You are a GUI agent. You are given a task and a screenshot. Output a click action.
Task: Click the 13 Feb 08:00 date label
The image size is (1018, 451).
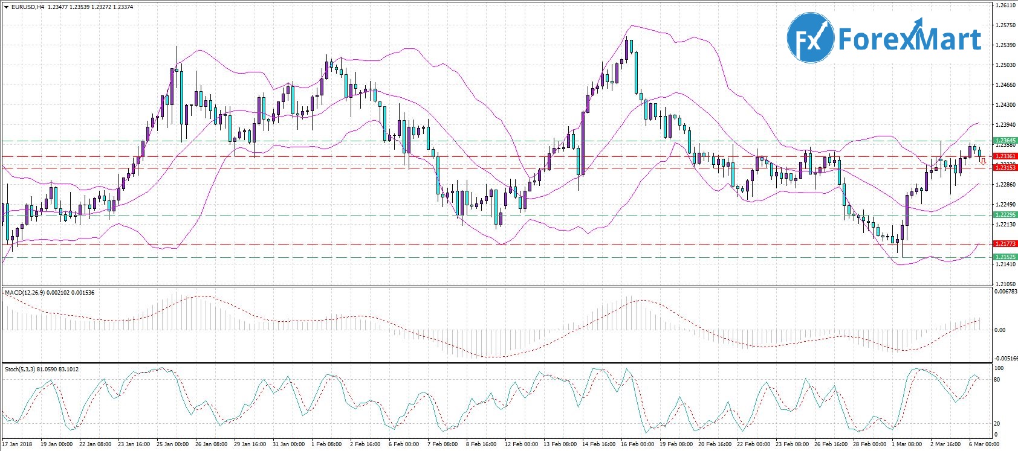click(x=560, y=444)
